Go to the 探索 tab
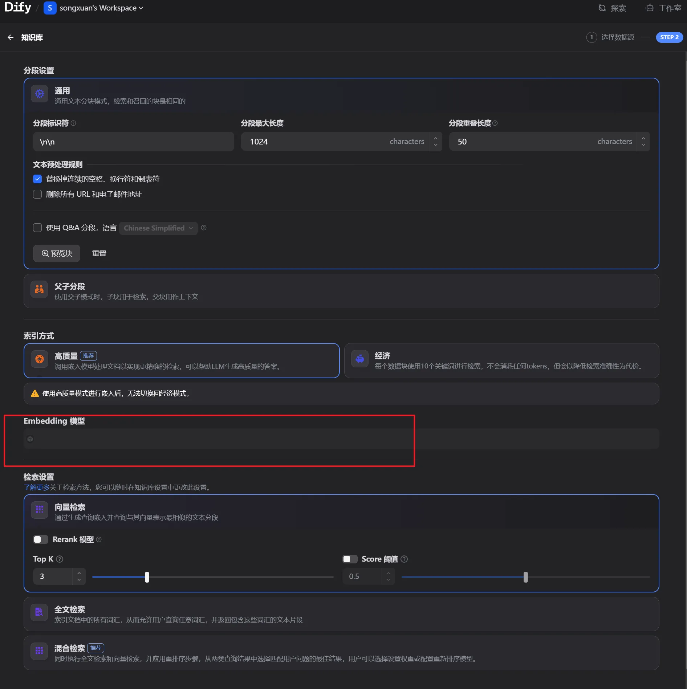687x689 pixels. tap(612, 8)
